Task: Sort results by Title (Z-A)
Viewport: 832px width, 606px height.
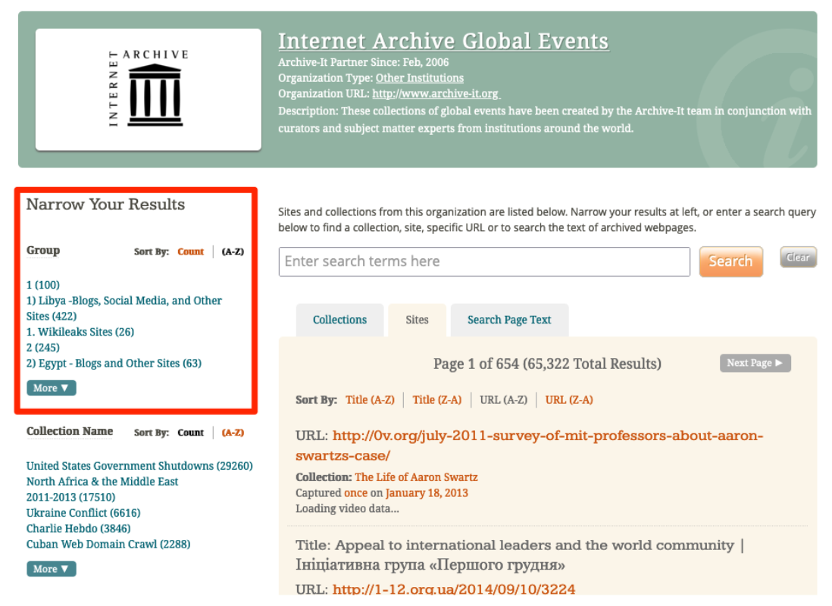Action: (436, 400)
